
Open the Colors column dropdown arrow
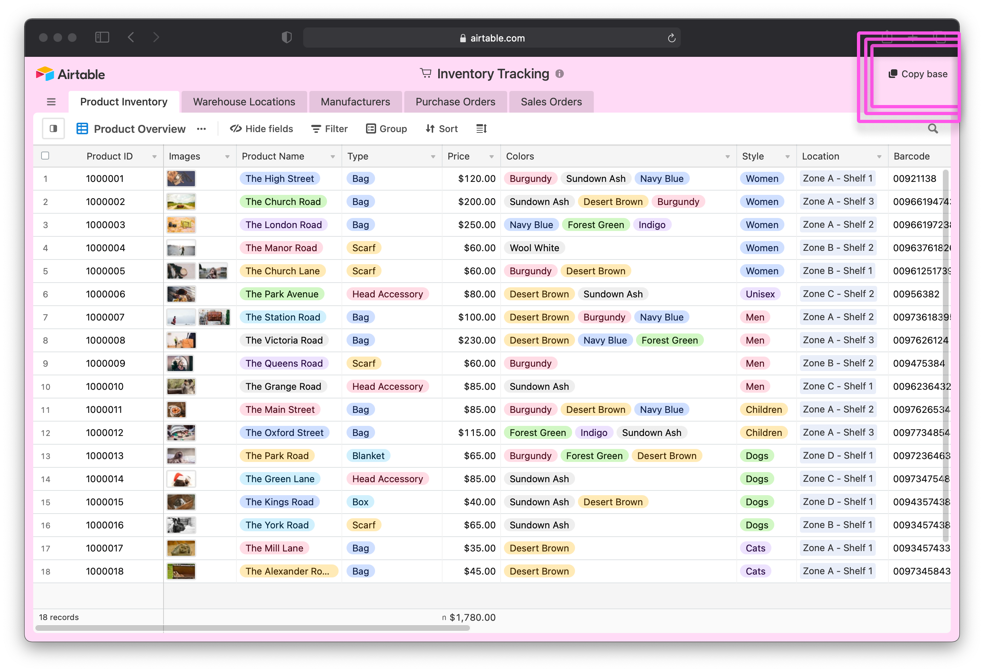pos(727,157)
